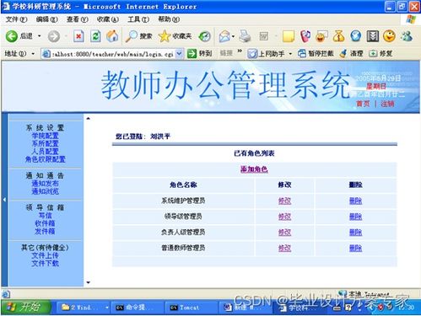
Task: Click the Messenger people icon
Action: click(x=407, y=36)
